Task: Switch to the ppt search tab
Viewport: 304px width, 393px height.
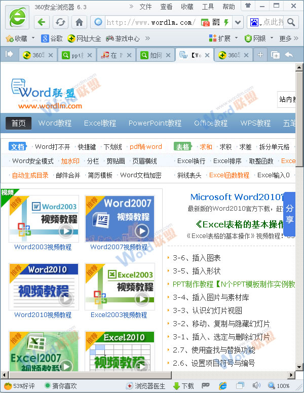Action: (x=77, y=55)
